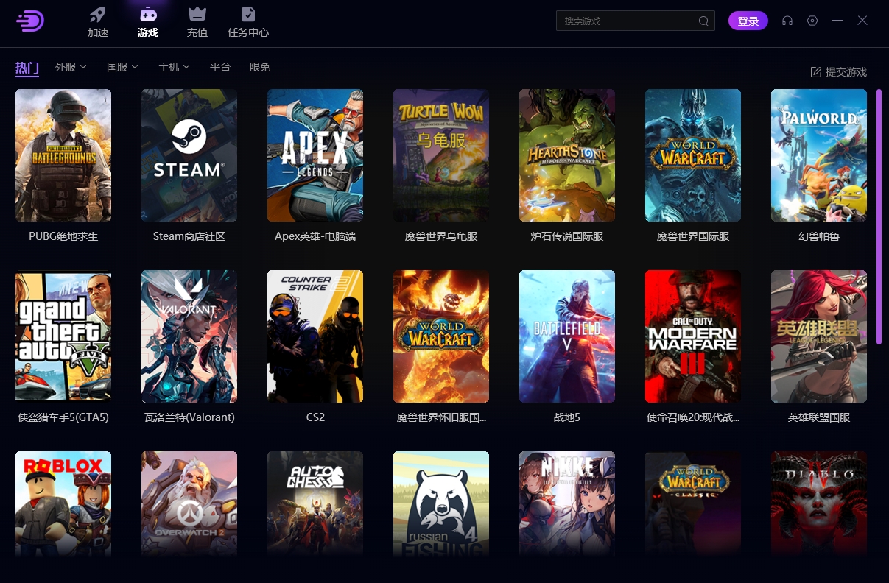Click inside the 搜索游戏 search field
Image resolution: width=889 pixels, height=583 pixels.
(635, 21)
